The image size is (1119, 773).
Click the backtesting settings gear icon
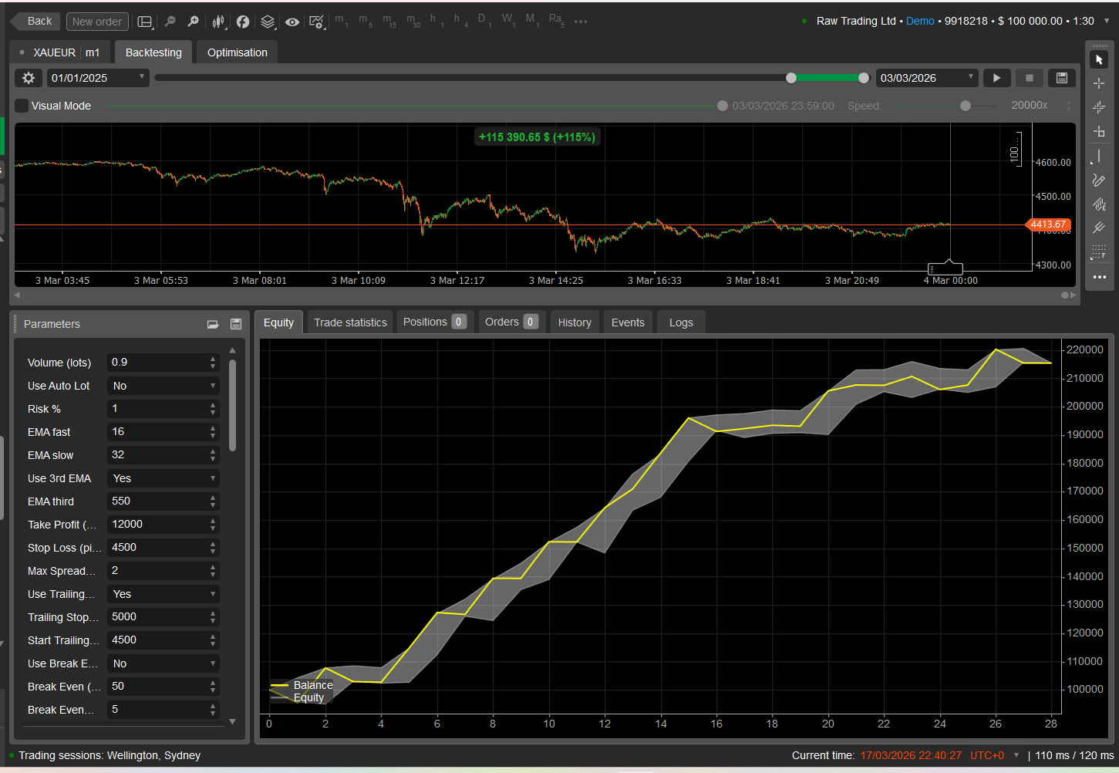point(29,78)
